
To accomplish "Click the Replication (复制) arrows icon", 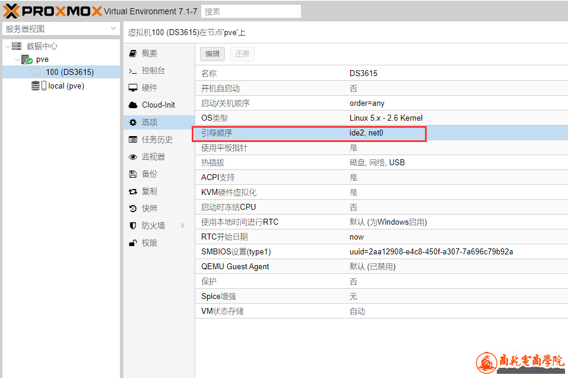I will coord(133,191).
